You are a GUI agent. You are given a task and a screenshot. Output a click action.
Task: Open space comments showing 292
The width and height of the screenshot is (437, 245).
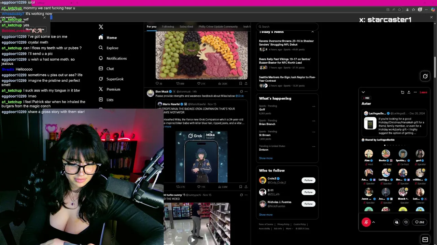tap(420, 222)
